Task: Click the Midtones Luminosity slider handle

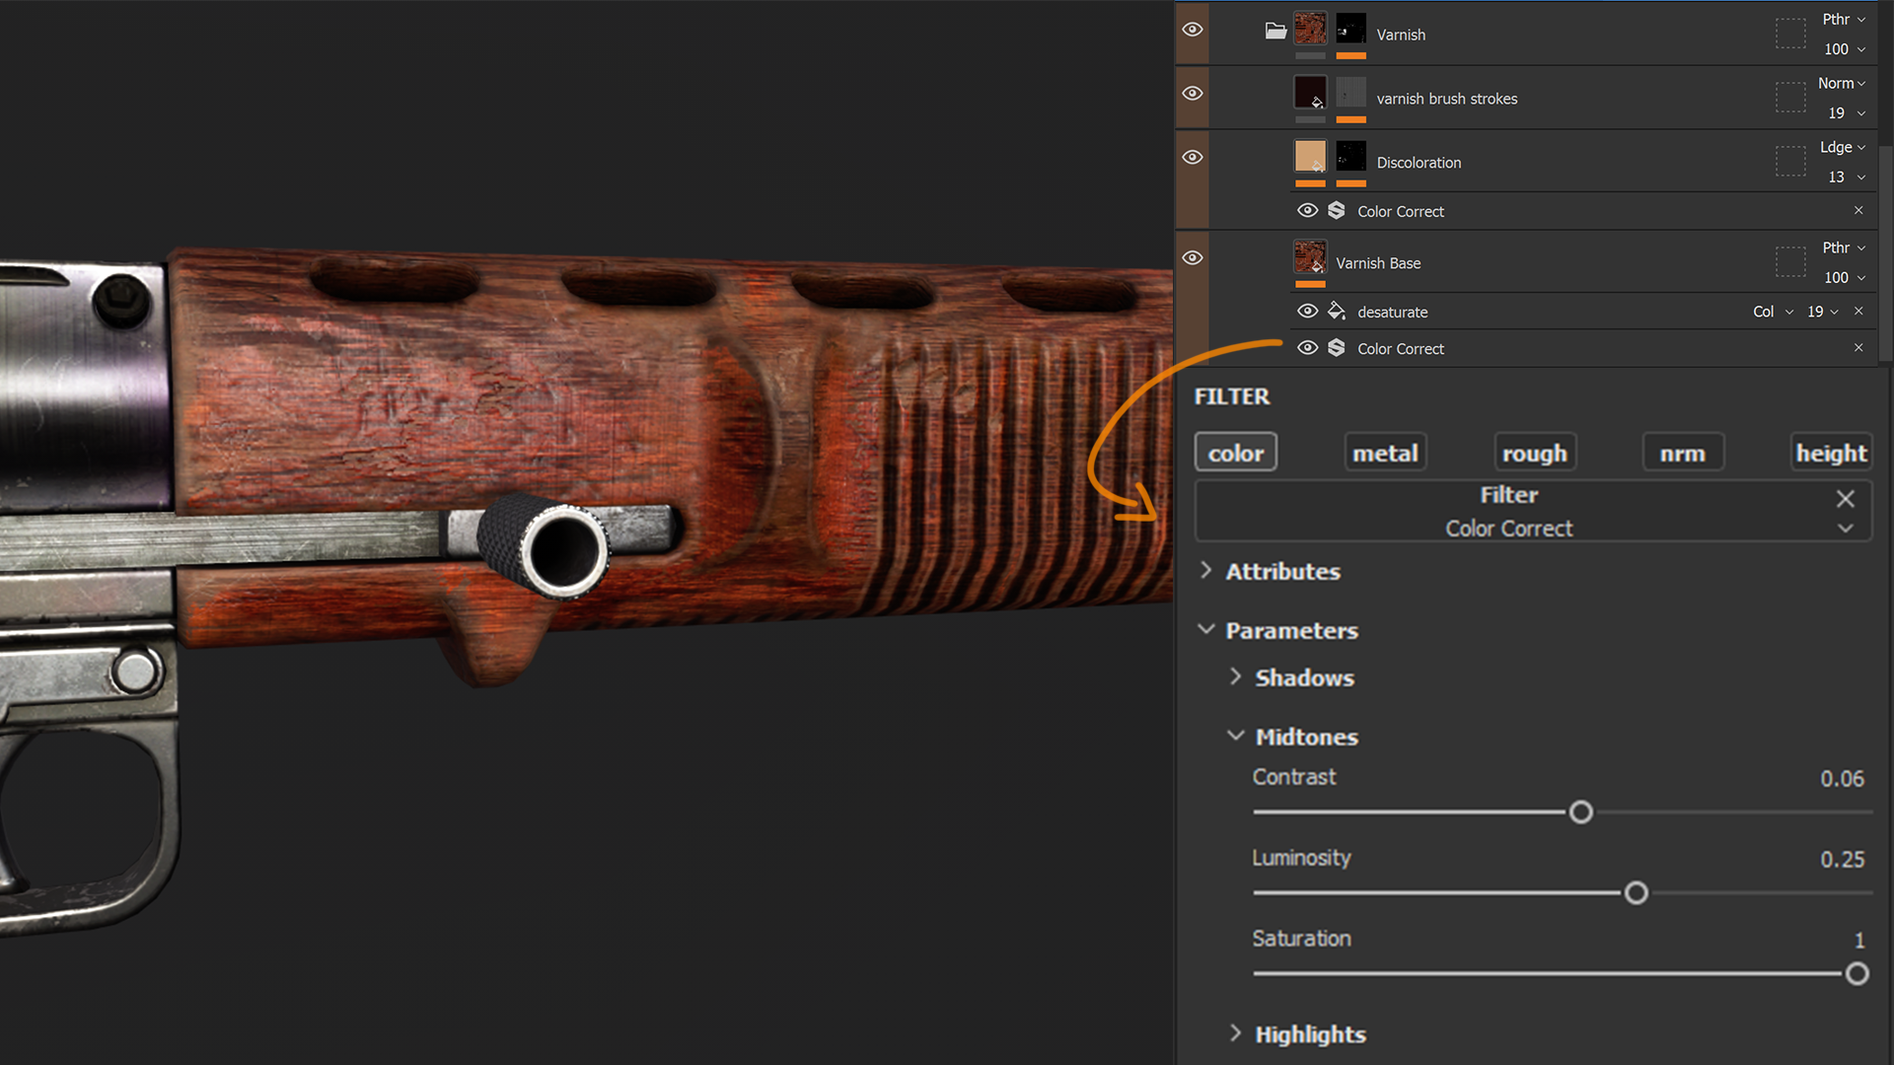Action: pyautogui.click(x=1636, y=893)
